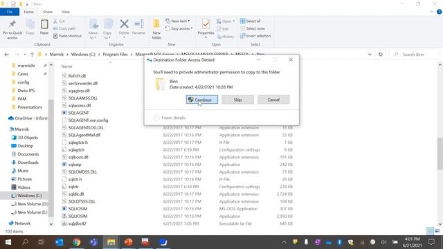Click the file list vertical scrollbar
This screenshot has width=443, height=249.
pos(440,154)
